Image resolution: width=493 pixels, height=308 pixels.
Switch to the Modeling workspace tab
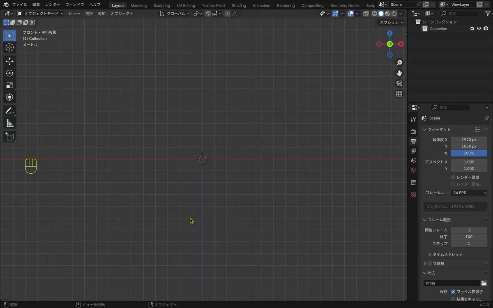138,5
